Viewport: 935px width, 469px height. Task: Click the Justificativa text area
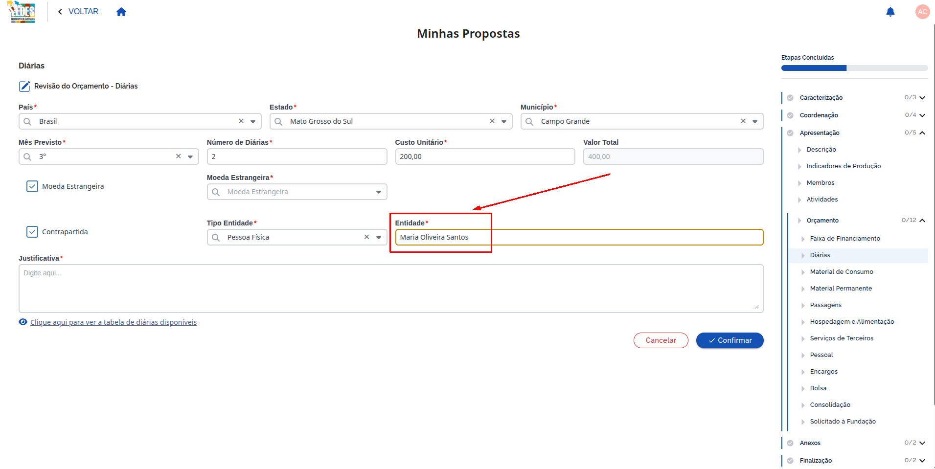[391, 289]
